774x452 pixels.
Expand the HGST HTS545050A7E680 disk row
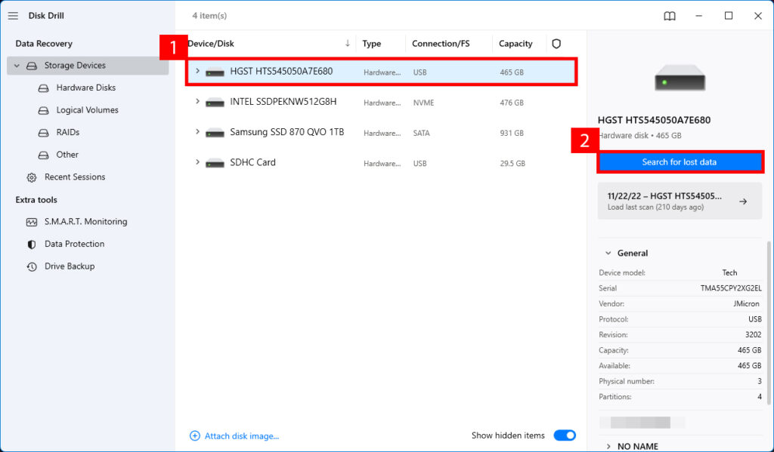pos(197,72)
